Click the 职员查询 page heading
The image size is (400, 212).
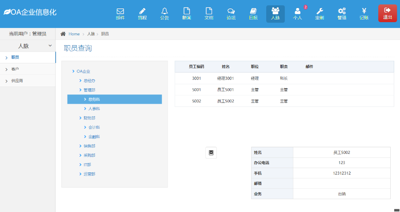78,48
